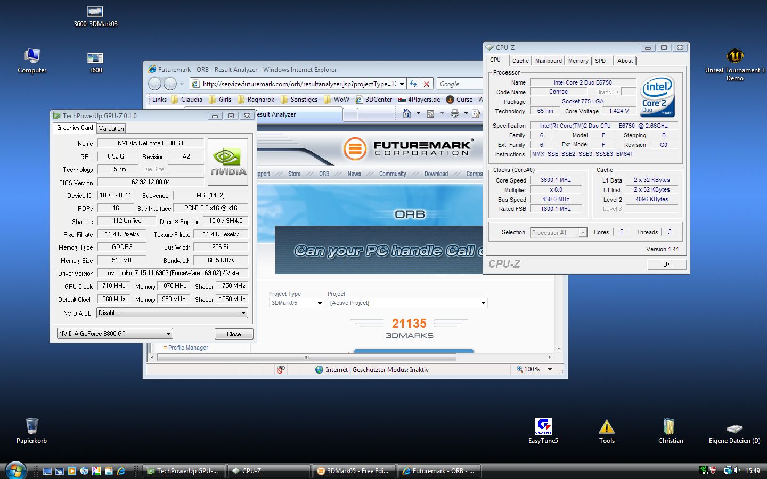Click the IE horizontal scrollbar thumb
The width and height of the screenshot is (767, 479).
pos(307,357)
